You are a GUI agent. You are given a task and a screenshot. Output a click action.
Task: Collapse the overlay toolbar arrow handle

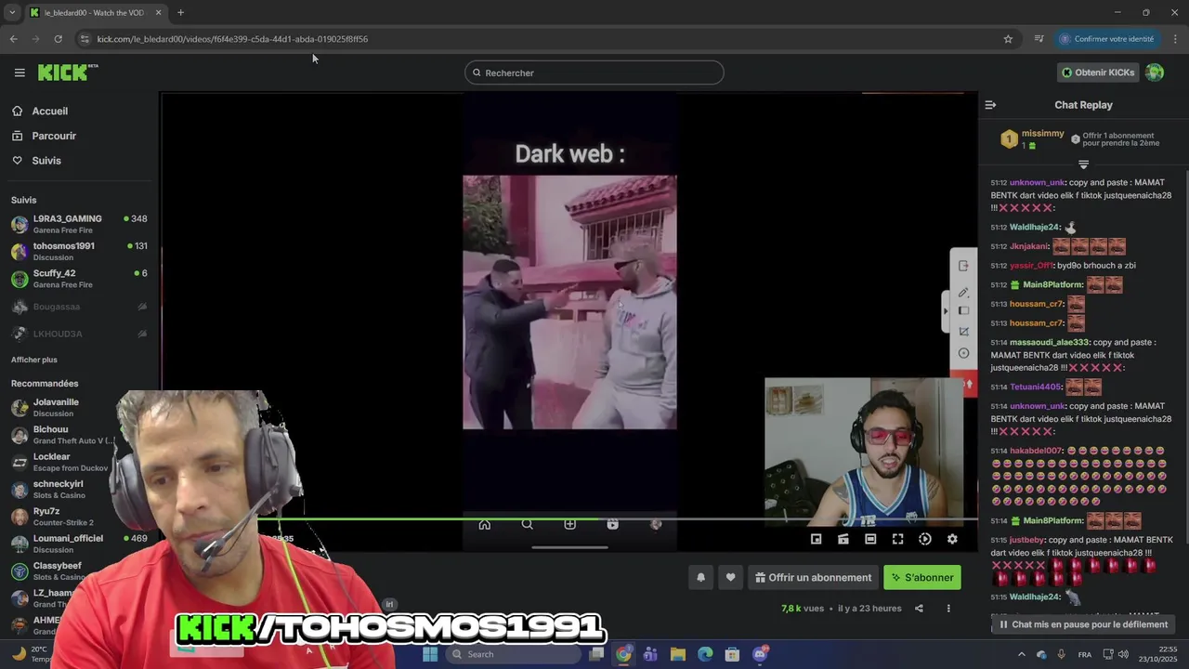coord(946,310)
